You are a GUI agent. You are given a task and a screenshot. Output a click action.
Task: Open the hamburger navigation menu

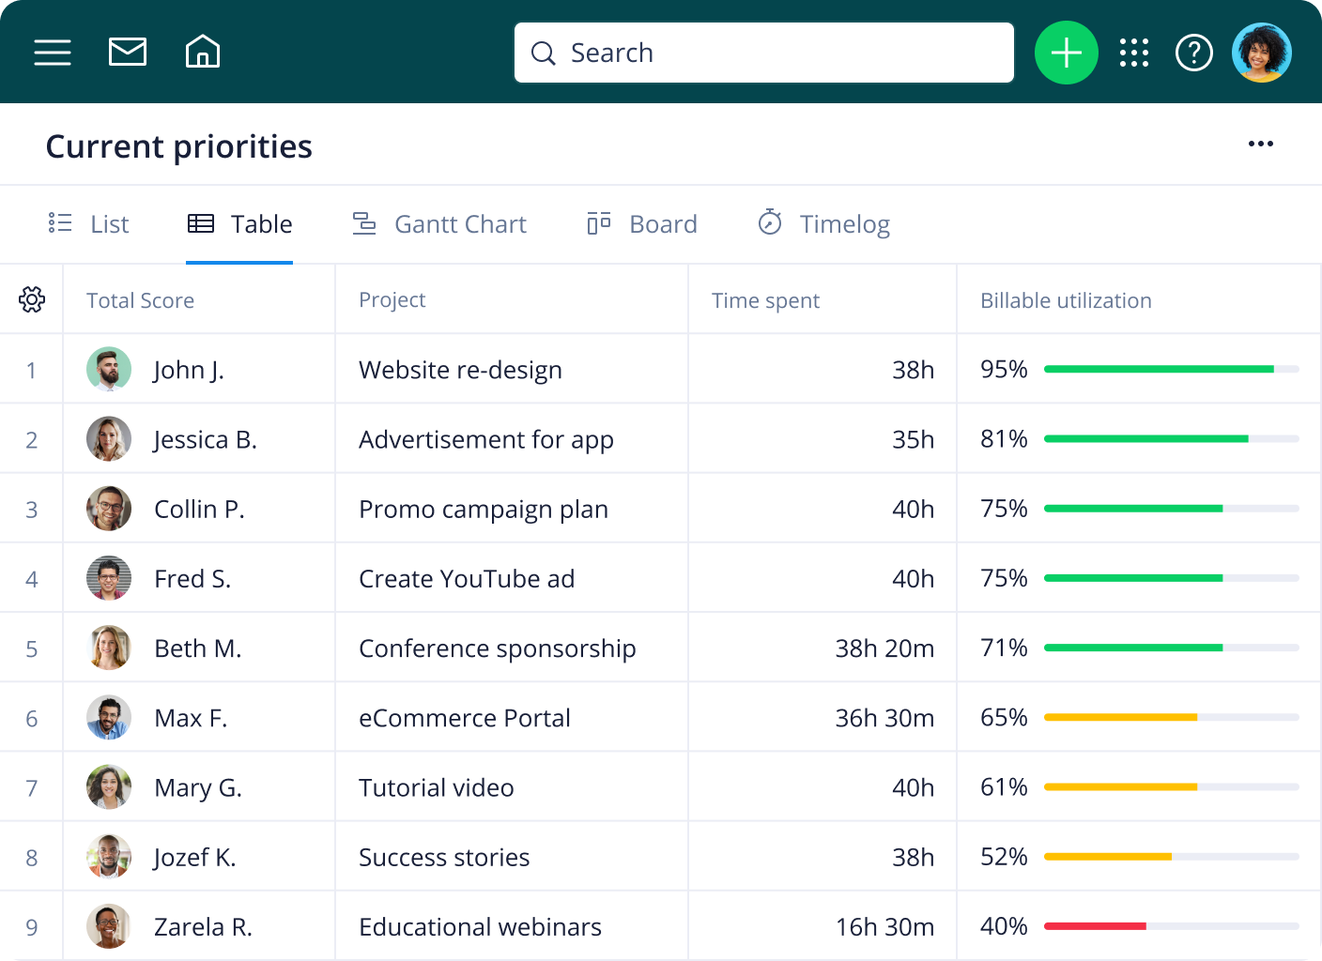[53, 53]
